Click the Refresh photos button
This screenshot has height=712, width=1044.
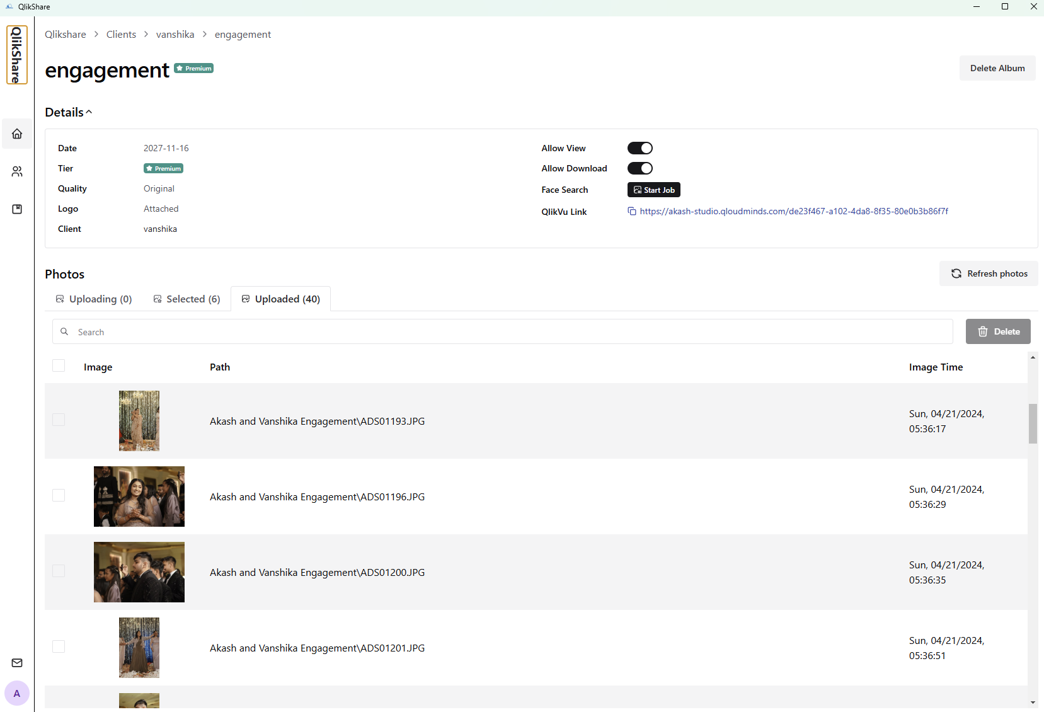(x=989, y=273)
